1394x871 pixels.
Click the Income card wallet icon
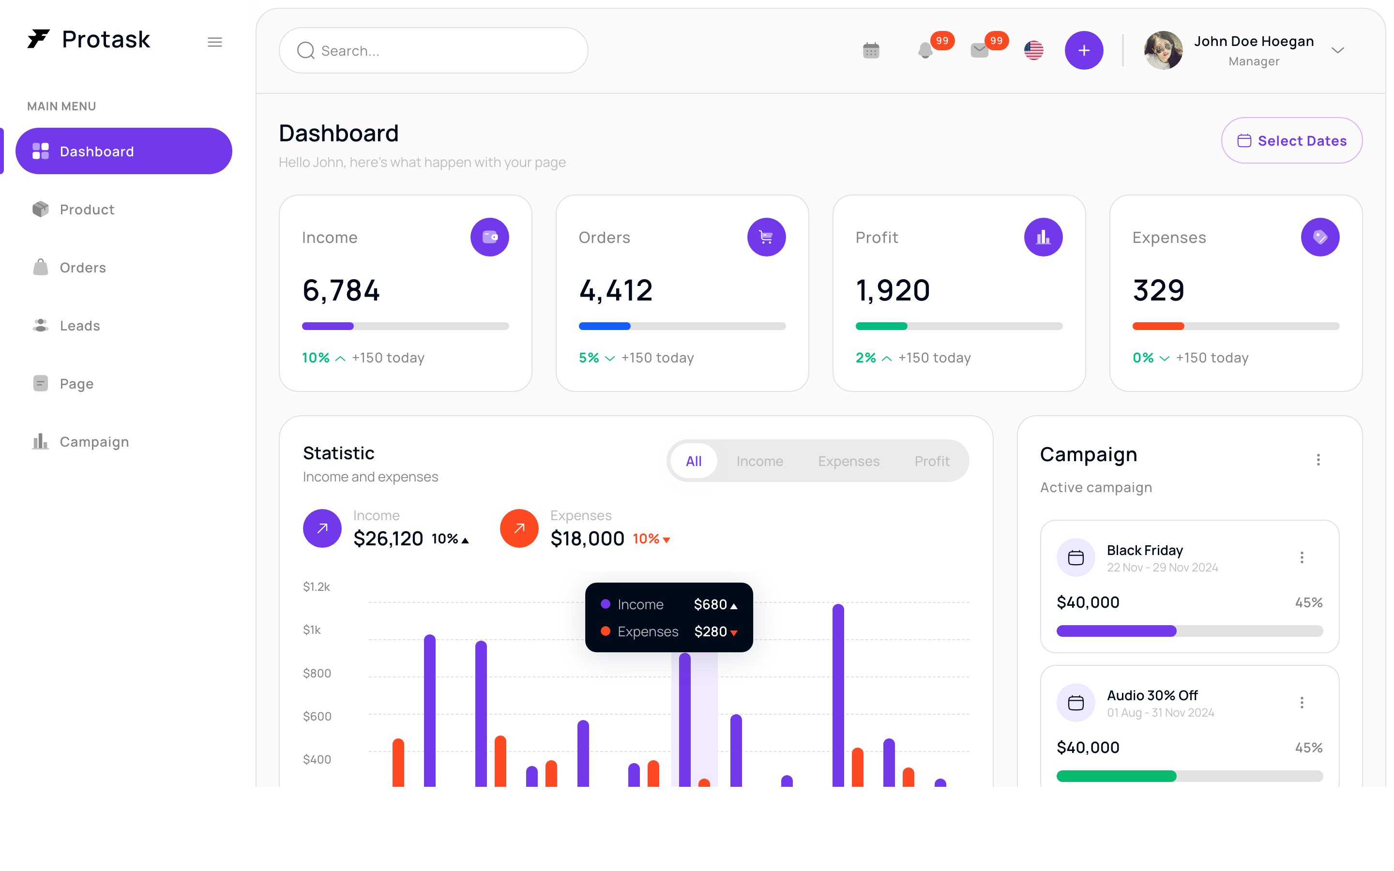pyautogui.click(x=490, y=237)
